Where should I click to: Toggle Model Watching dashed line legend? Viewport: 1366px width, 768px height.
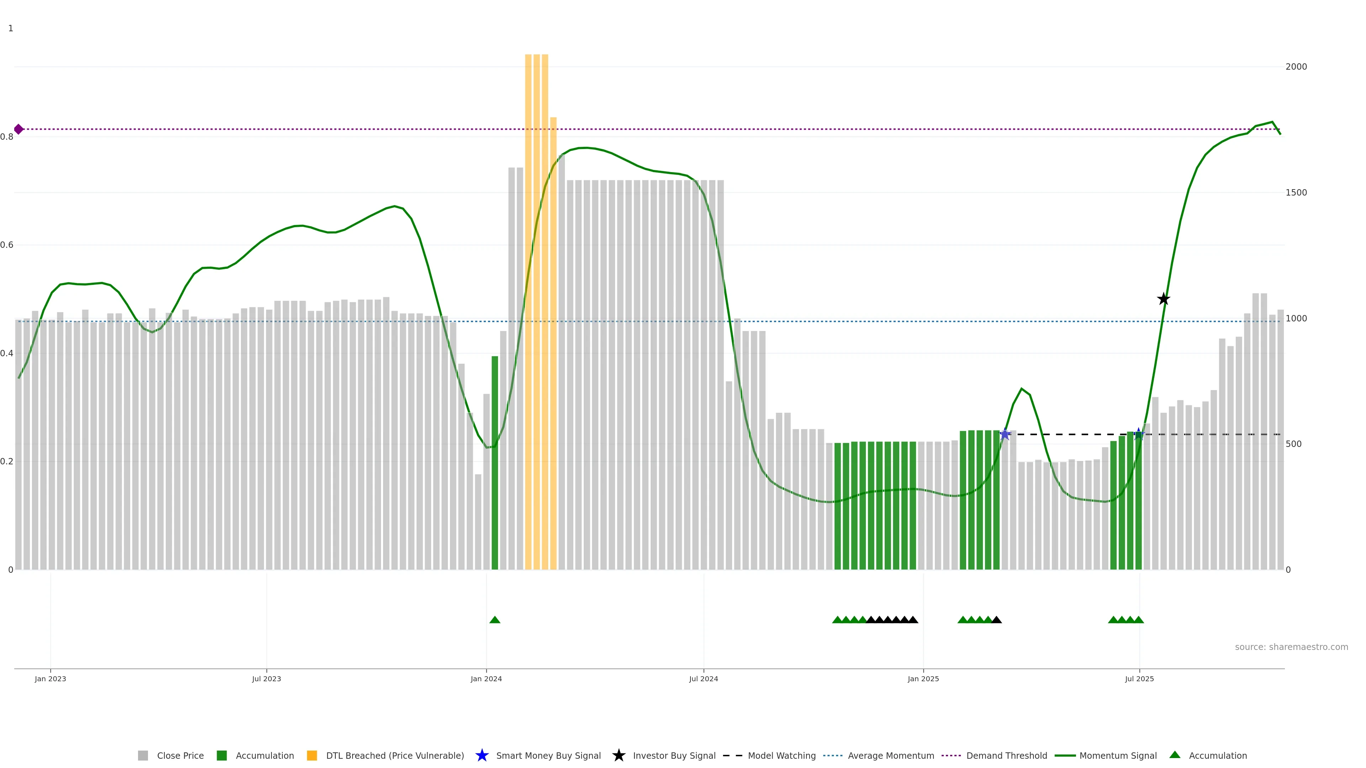[x=781, y=756]
